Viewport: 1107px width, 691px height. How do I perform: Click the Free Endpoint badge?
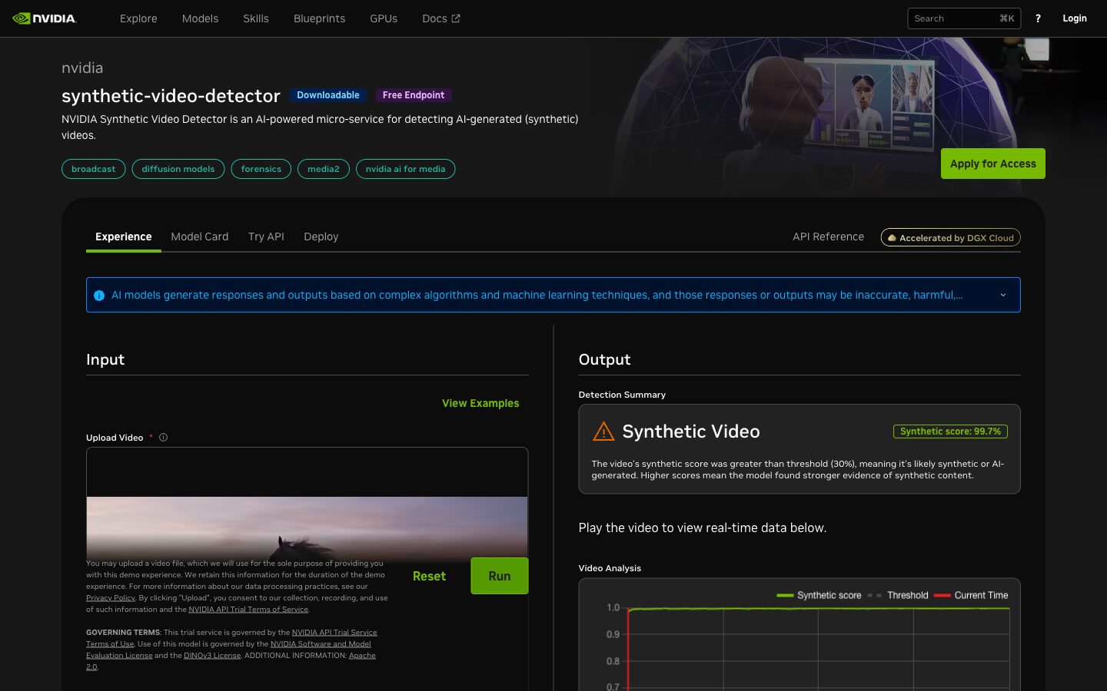coord(414,95)
